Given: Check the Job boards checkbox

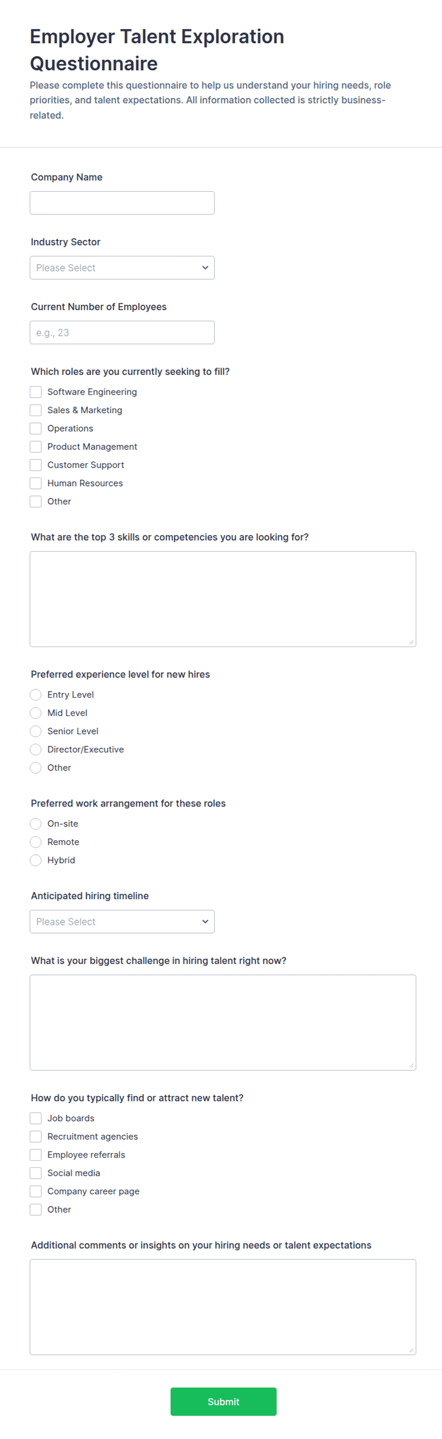Looking at the screenshot, I should (x=36, y=1118).
